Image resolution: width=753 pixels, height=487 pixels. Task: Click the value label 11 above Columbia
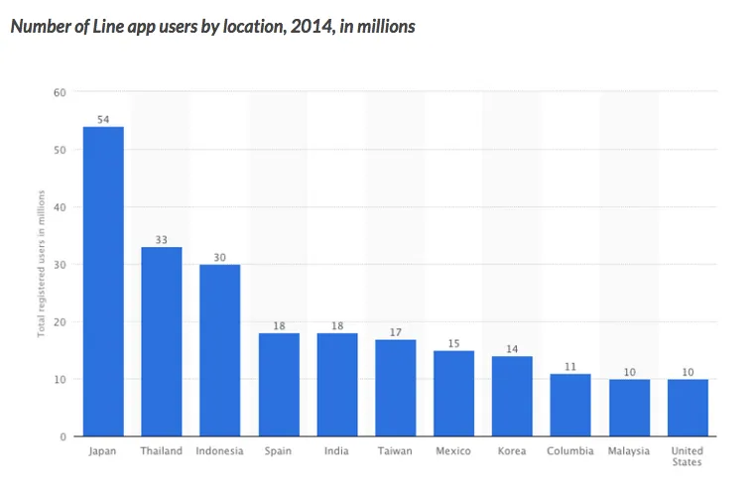pos(570,367)
